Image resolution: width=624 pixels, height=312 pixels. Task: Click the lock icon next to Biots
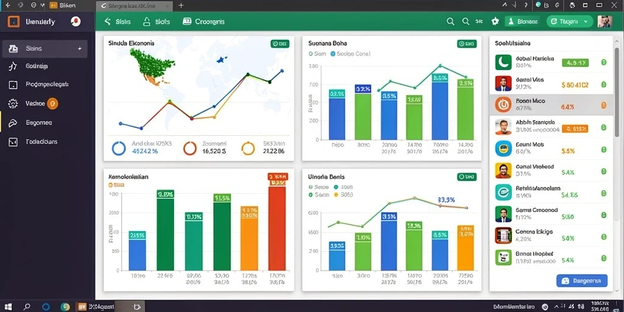[146, 21]
